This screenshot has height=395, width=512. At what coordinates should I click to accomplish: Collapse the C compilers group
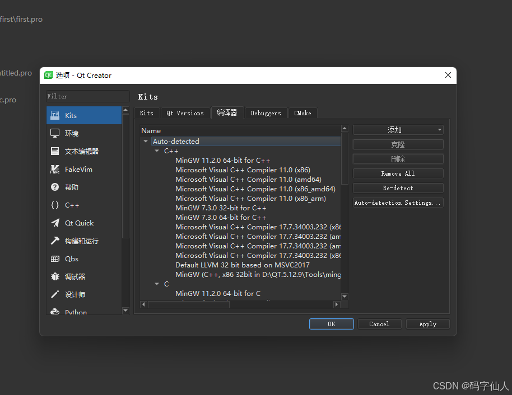[x=157, y=284]
